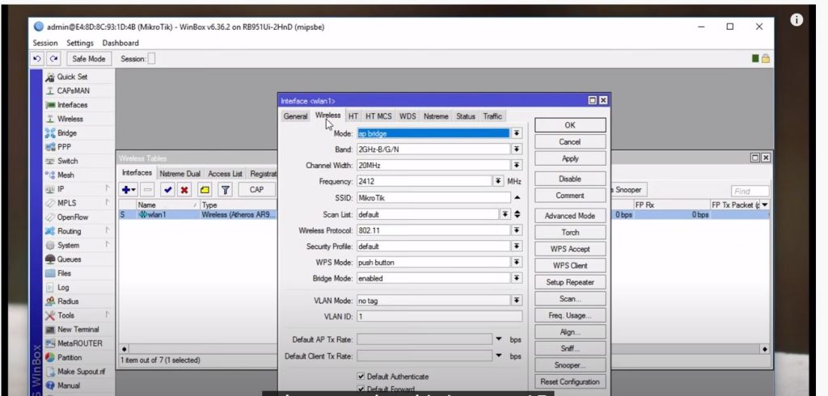The width and height of the screenshot is (828, 396).
Task: Open the blue plus add dropdown
Action: point(129,190)
